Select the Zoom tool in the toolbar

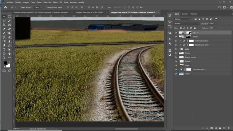click(4, 57)
